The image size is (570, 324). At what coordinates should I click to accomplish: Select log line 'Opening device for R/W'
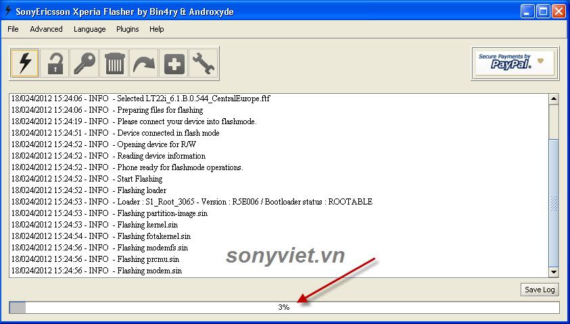[103, 144]
